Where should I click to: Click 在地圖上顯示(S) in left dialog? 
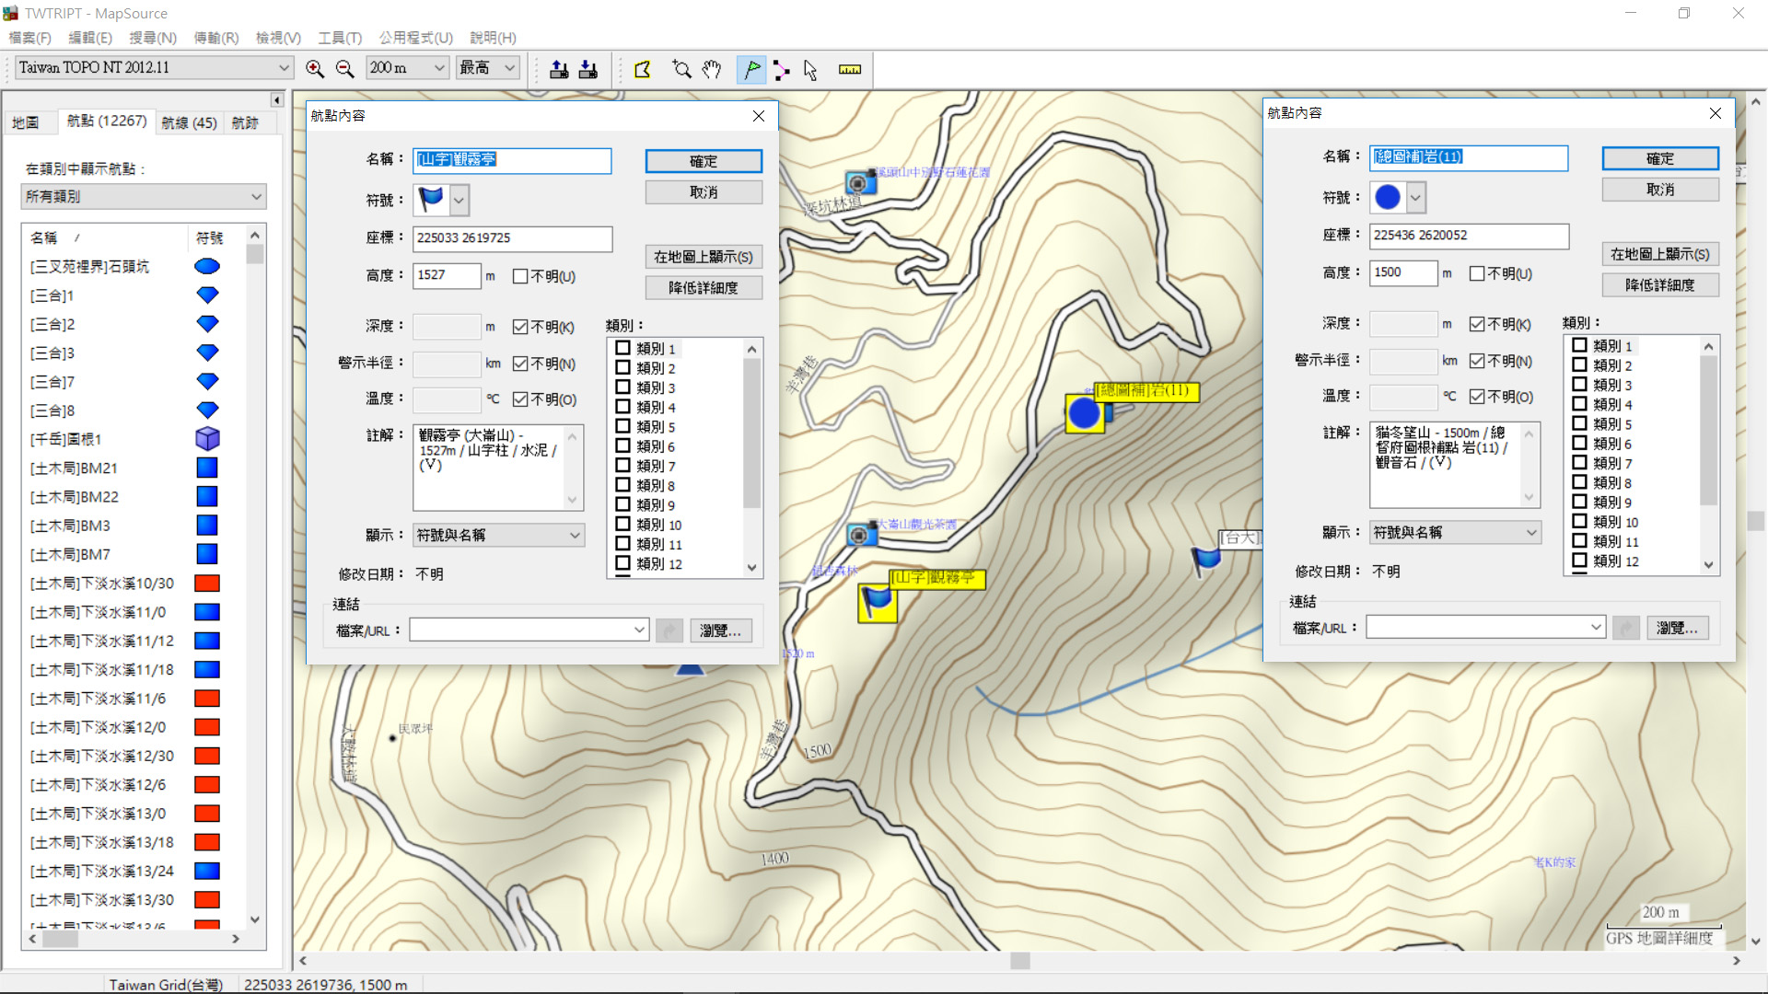pyautogui.click(x=704, y=257)
